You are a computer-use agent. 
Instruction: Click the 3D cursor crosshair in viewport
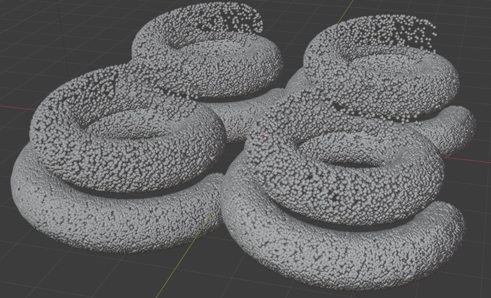coord(263,136)
